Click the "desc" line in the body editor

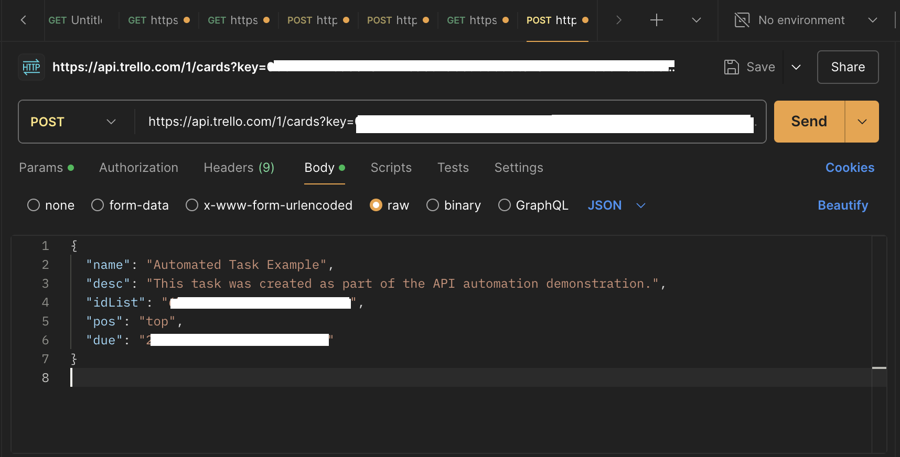pos(376,284)
